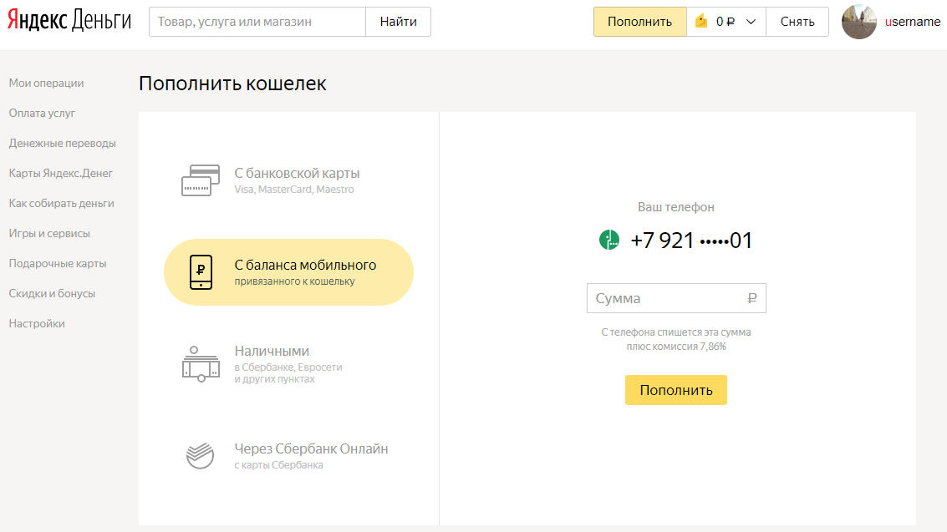
Task: Click the cash terminal icon
Action: tap(201, 364)
